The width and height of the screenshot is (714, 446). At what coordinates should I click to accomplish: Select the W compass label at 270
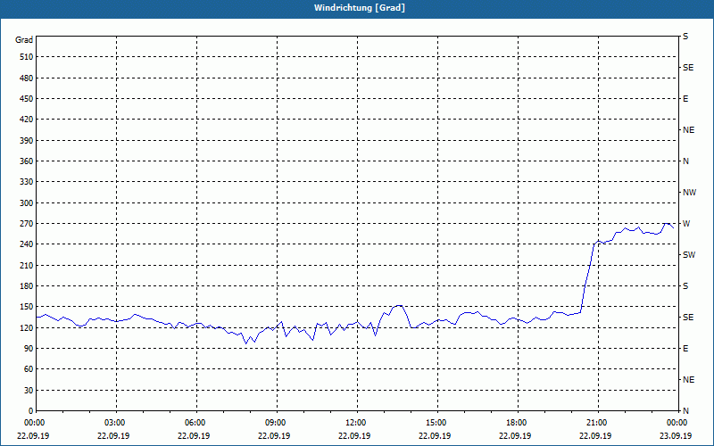point(686,224)
